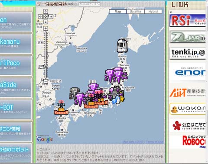Open the tenki.jp link banner
208x164 pixels.
click(x=188, y=53)
